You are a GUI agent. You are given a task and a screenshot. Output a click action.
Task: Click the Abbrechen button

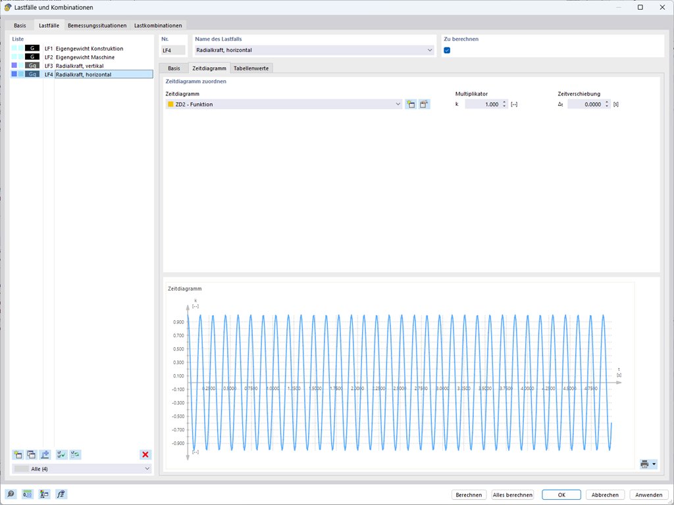click(x=605, y=494)
